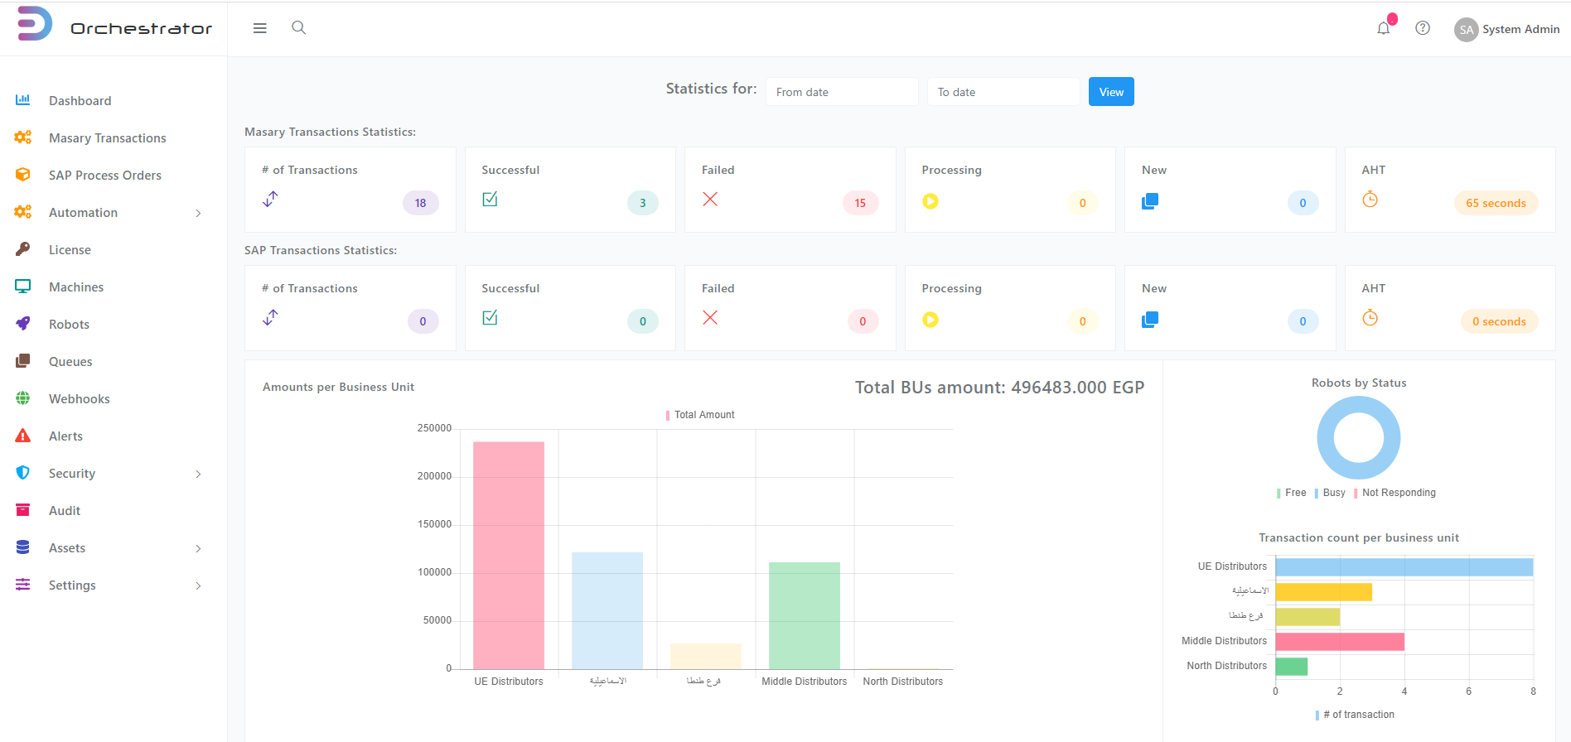Viewport: 1571px width, 742px height.
Task: Open Masary Transactions in the sidebar
Action: click(107, 138)
